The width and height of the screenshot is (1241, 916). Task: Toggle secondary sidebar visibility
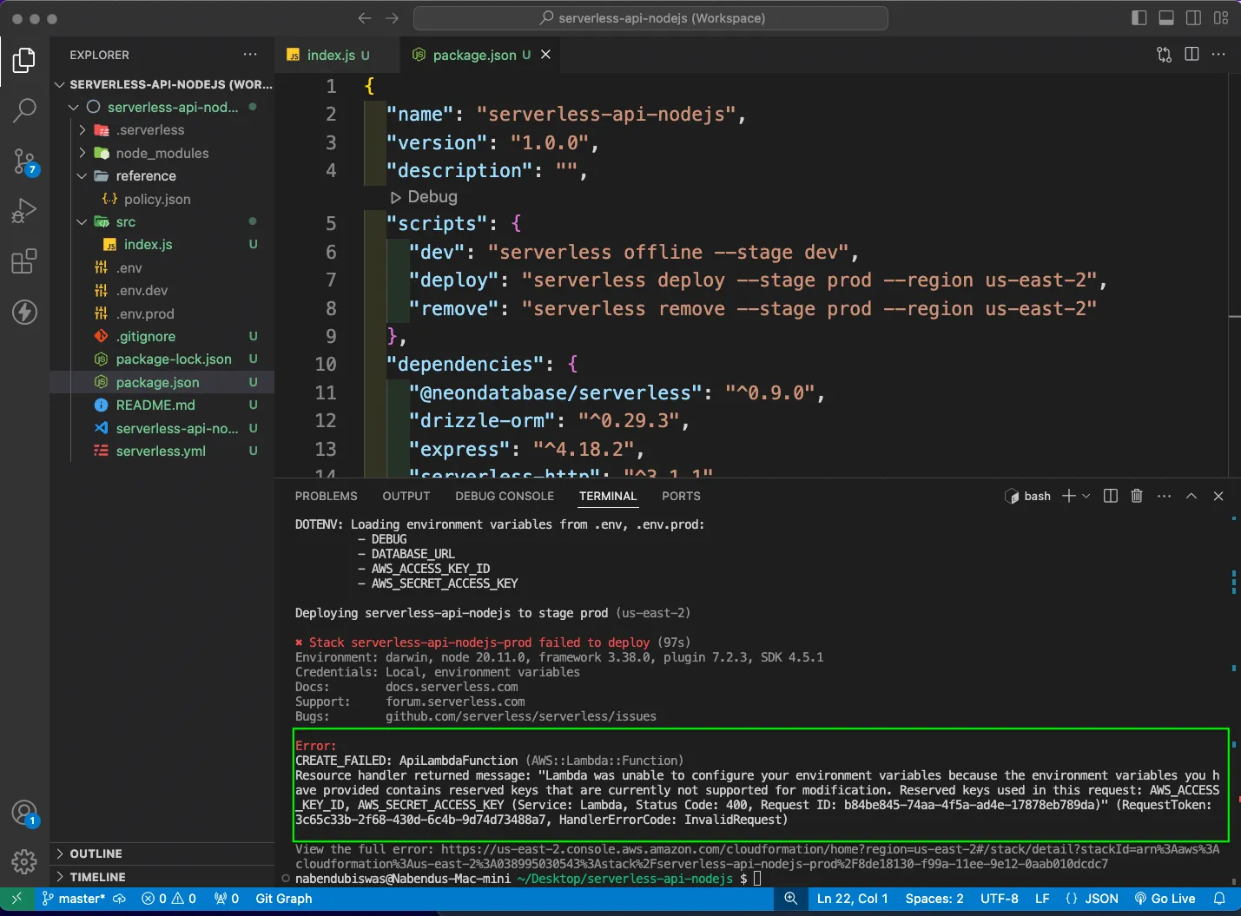point(1194,18)
